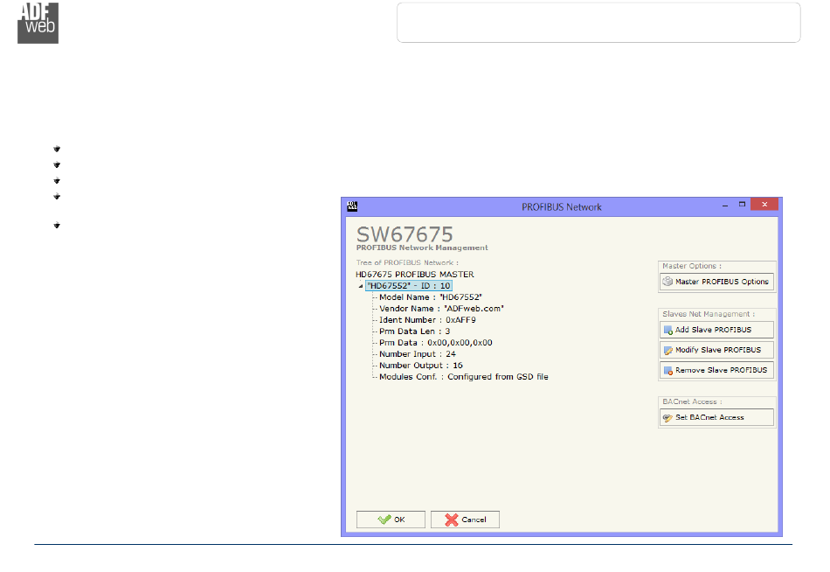Image resolution: width=830 pixels, height=572 pixels.
Task: Select the Number Input : 24 row
Action: click(x=417, y=354)
